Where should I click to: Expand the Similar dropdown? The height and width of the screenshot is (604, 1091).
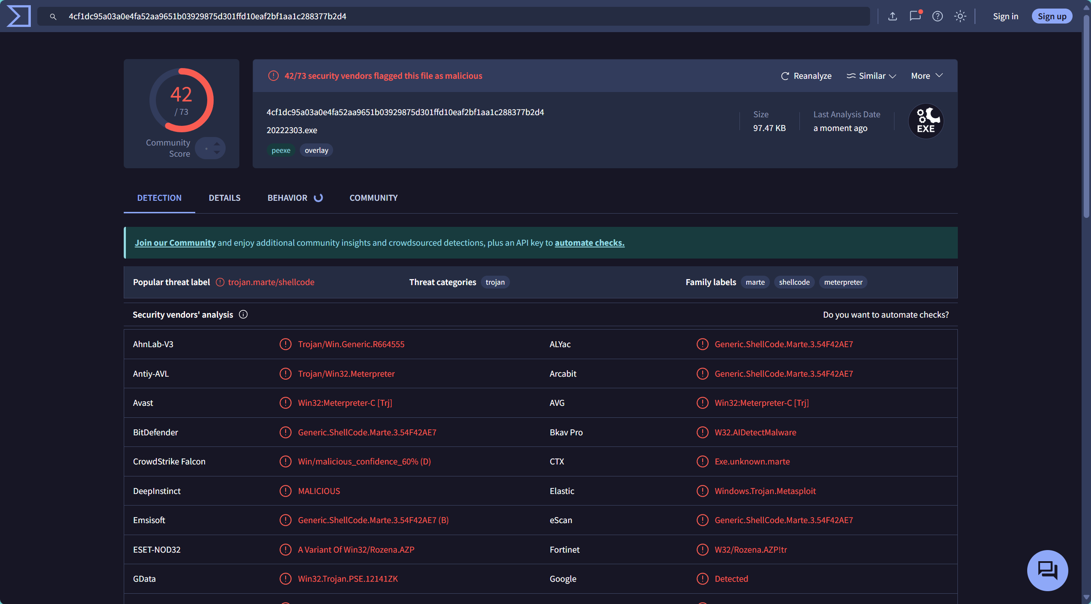tap(871, 76)
